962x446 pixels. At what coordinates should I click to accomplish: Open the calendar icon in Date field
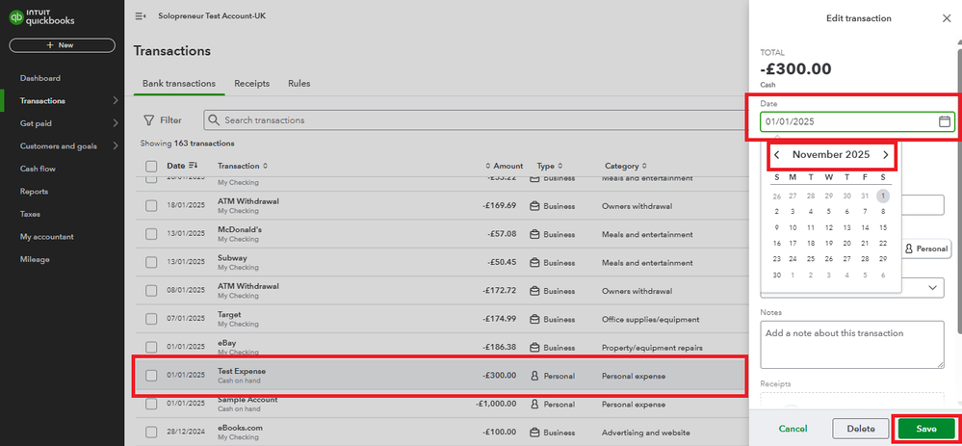point(945,122)
